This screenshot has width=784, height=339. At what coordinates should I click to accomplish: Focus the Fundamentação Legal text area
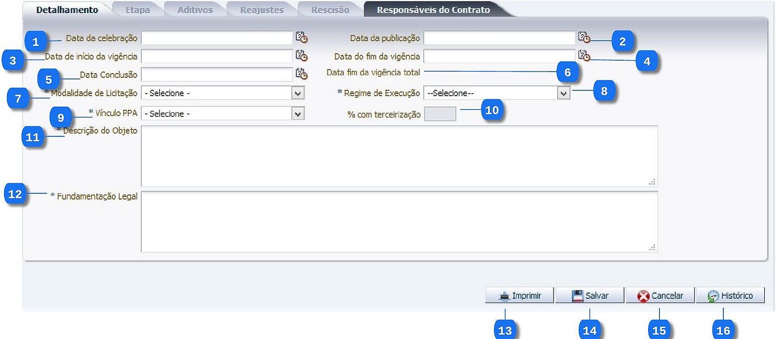click(399, 221)
